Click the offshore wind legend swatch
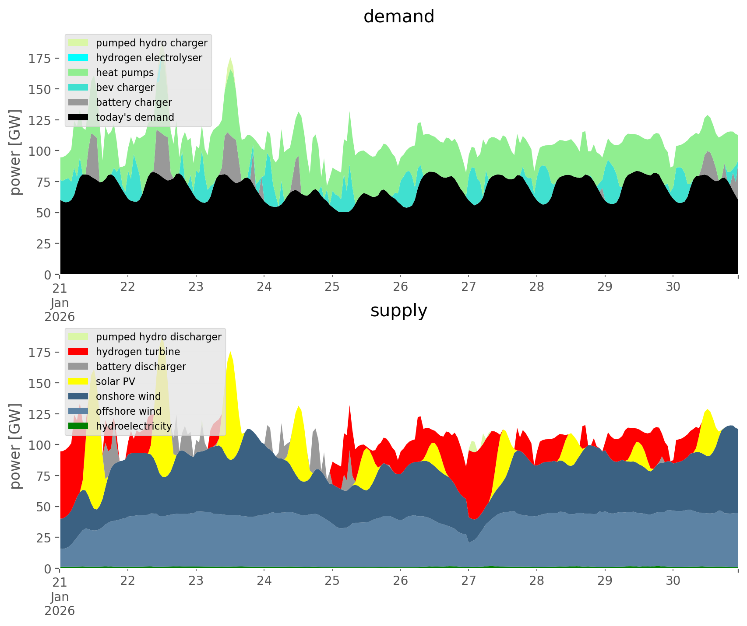Screen dimensions: 747x626 pos(78,411)
